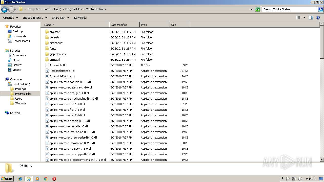The height and width of the screenshot is (182, 324).
Task: Select Computer in the navigation pane
Action: click(16, 79)
